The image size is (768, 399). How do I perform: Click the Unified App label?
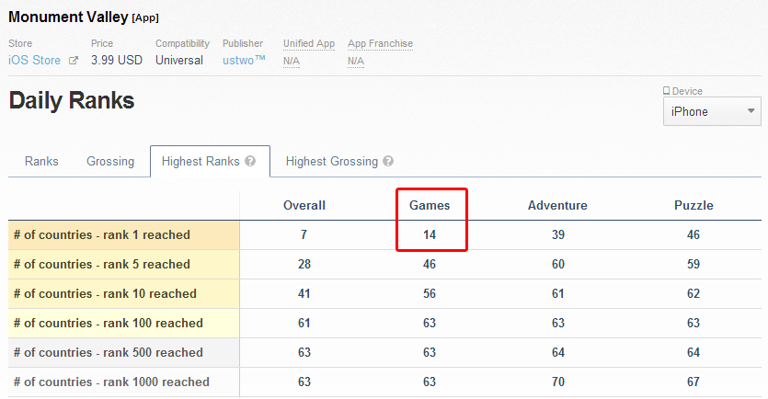tap(308, 43)
